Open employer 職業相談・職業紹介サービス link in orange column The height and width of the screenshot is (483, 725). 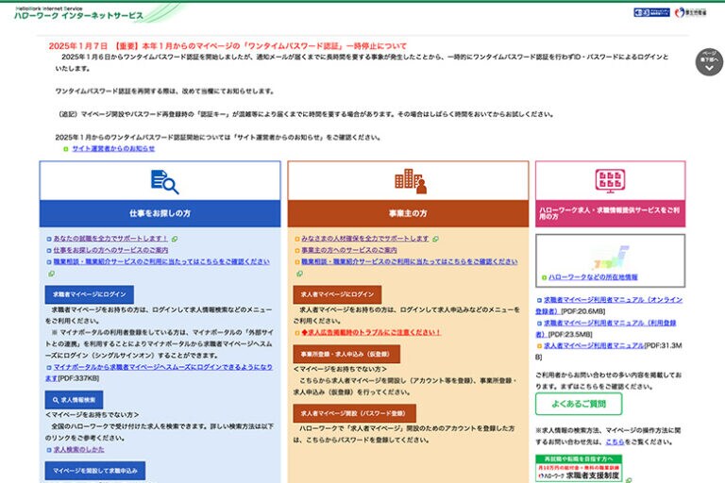[409, 261]
